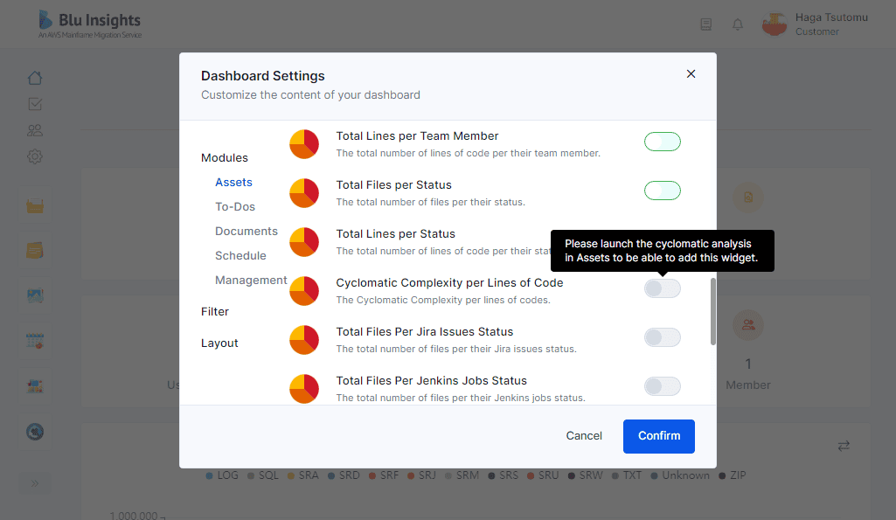
Task: Click pie icon for Total Files per Status
Action: point(304,193)
